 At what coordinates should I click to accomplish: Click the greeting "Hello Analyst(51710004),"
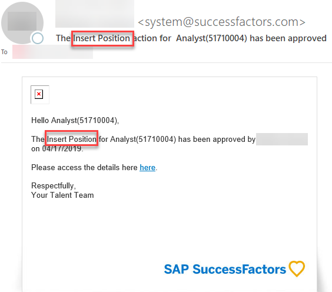click(75, 120)
